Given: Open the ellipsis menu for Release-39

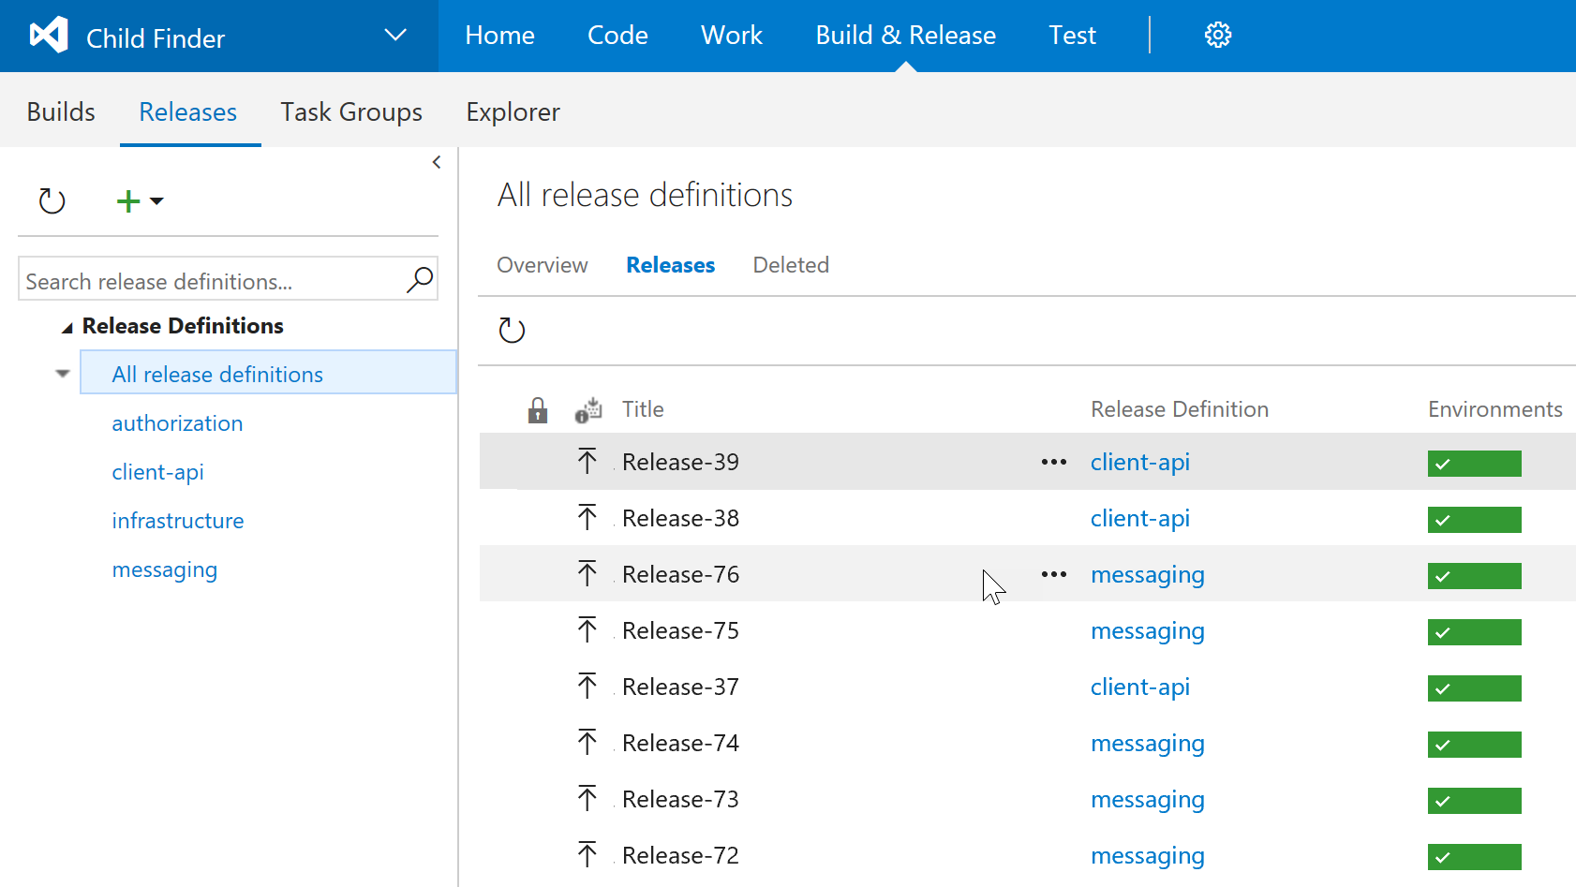Looking at the screenshot, I should coord(1053,462).
